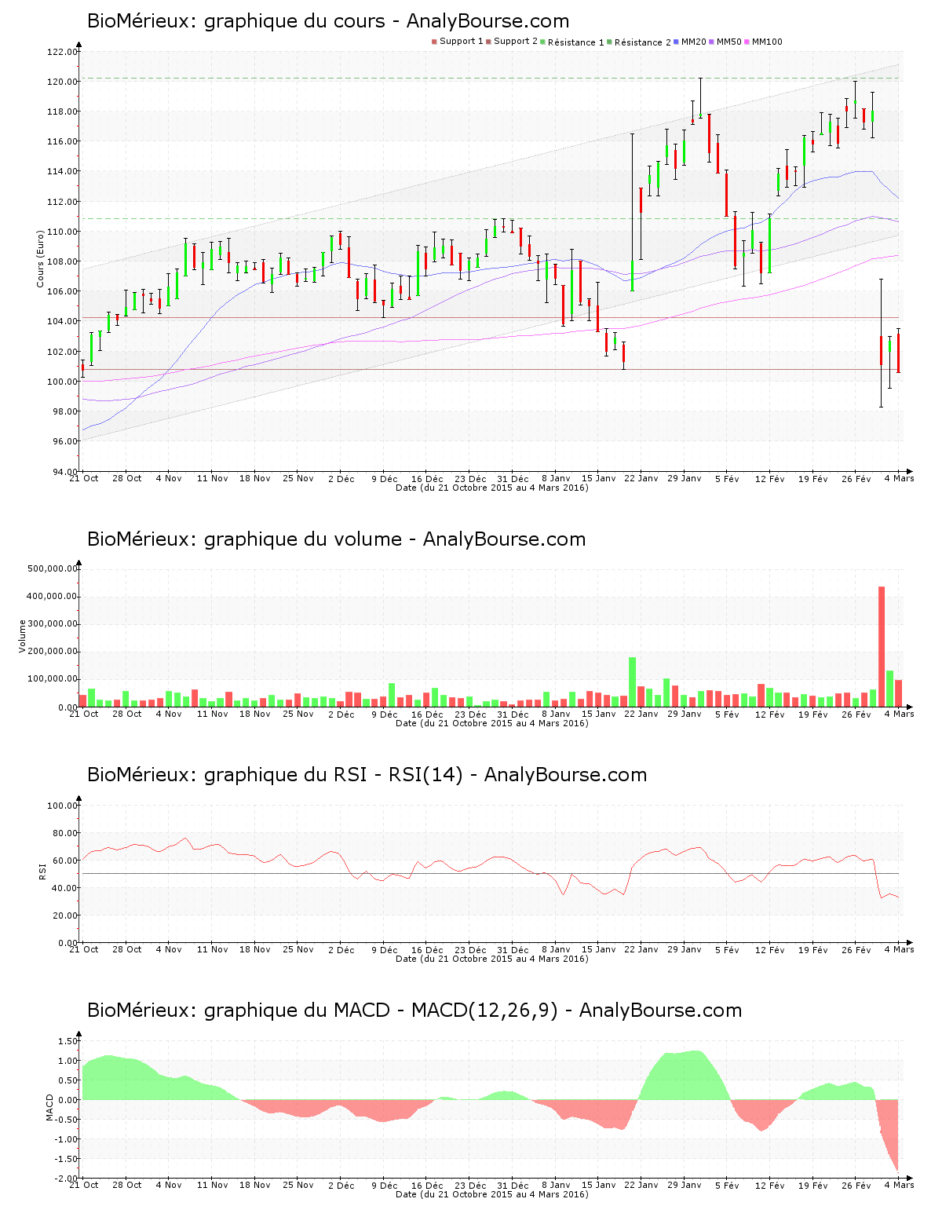Select the Support 2 legend label
This screenshot has height=1217, width=942.
tap(516, 42)
